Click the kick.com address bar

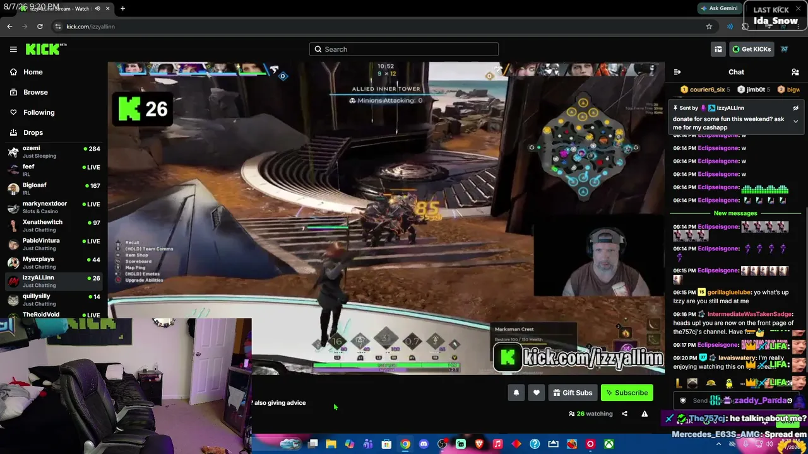379,26
